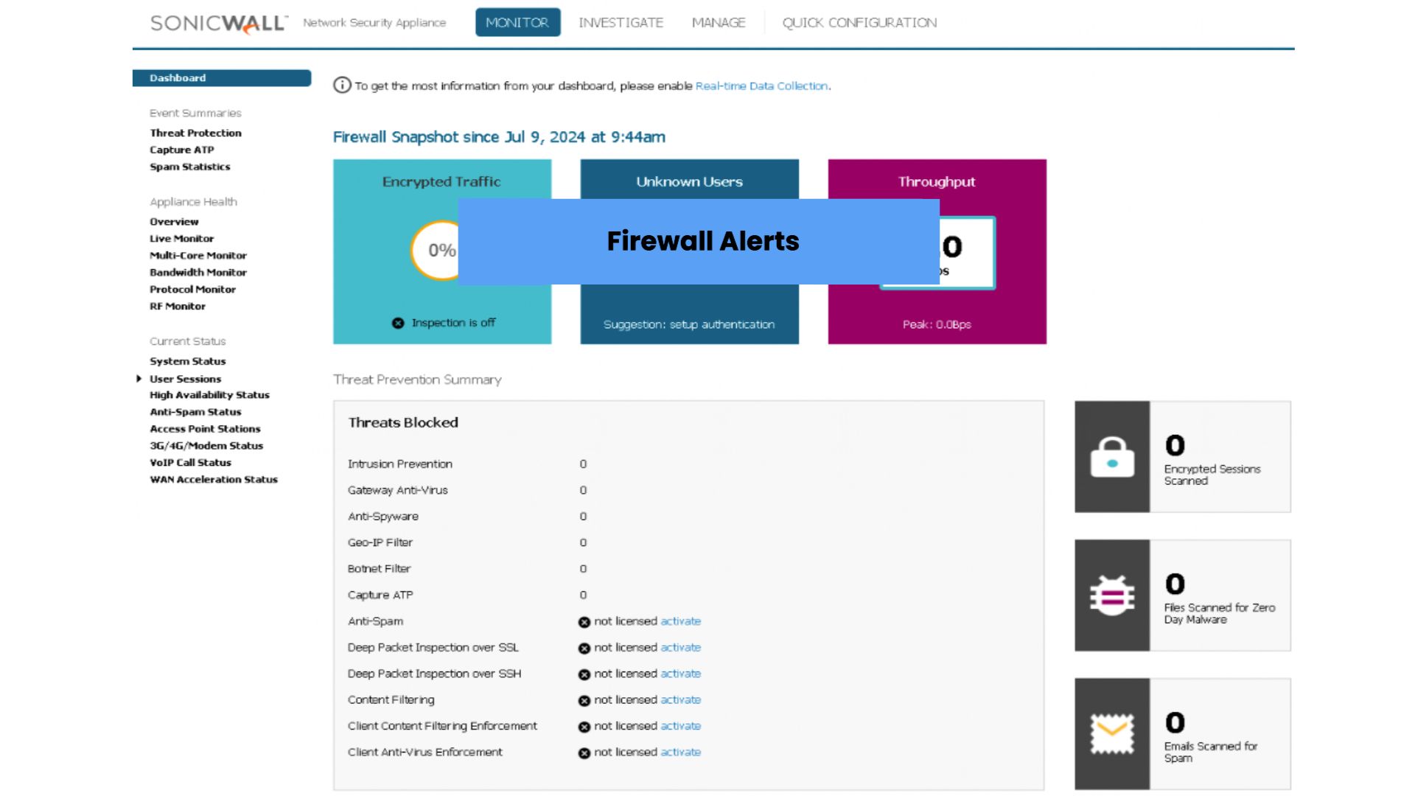Image resolution: width=1415 pixels, height=796 pixels.
Task: Click the not-licensed icon in Content Filtering row
Action: (x=584, y=700)
